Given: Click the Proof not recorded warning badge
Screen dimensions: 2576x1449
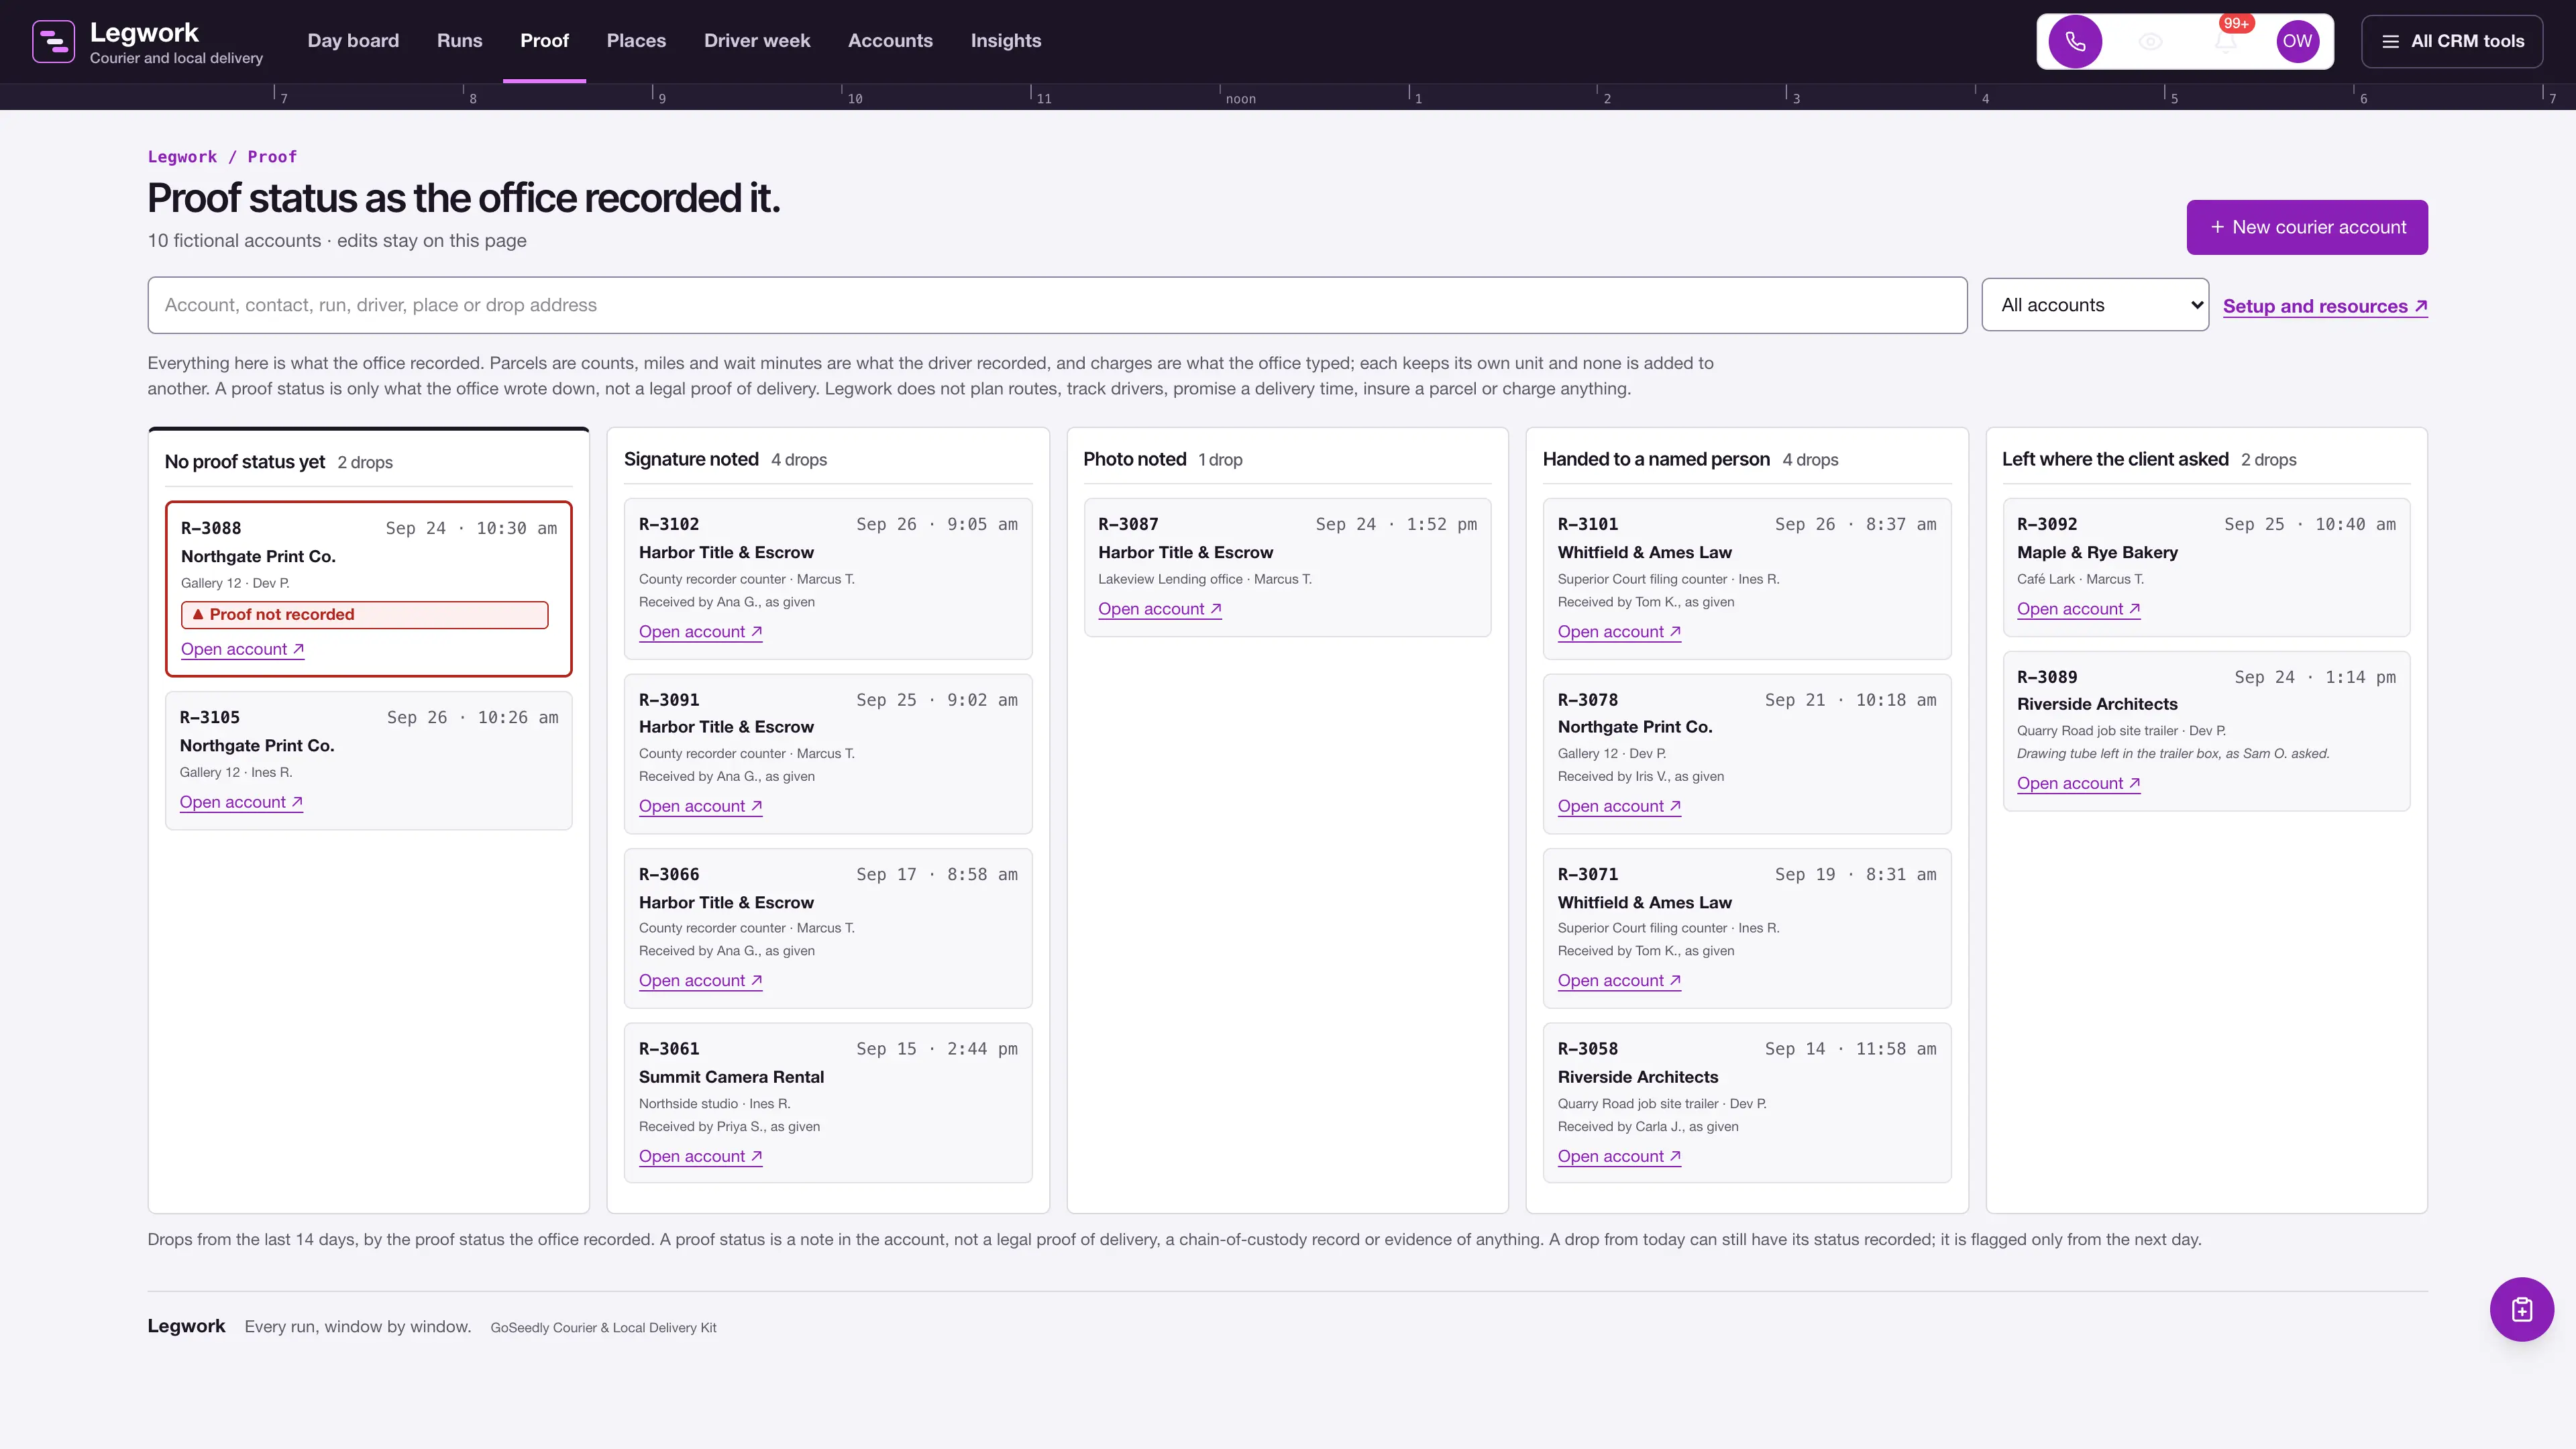Looking at the screenshot, I should tap(365, 615).
